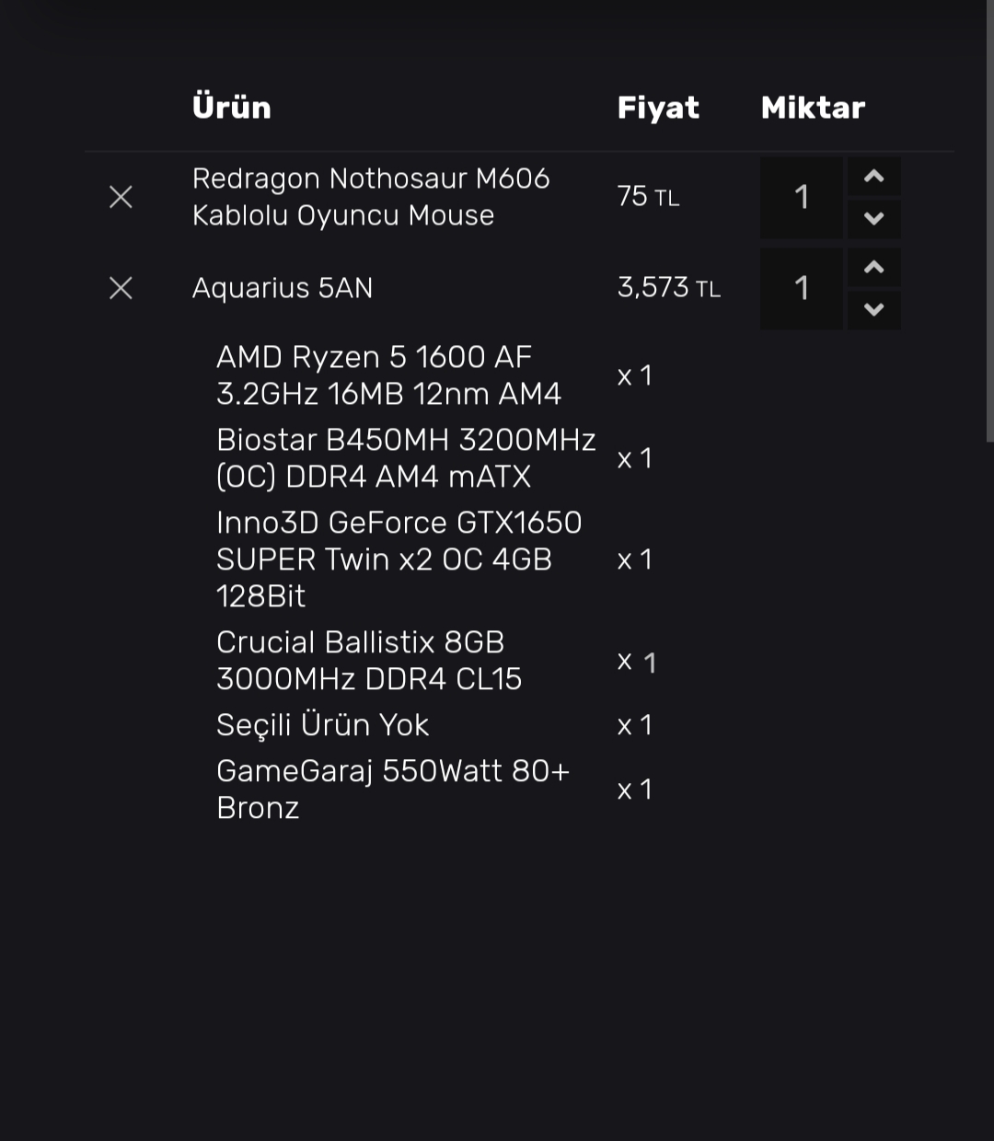The width and height of the screenshot is (994, 1141).
Task: Increase quantity of Redragon Nothosaur mouse
Action: pos(874,177)
